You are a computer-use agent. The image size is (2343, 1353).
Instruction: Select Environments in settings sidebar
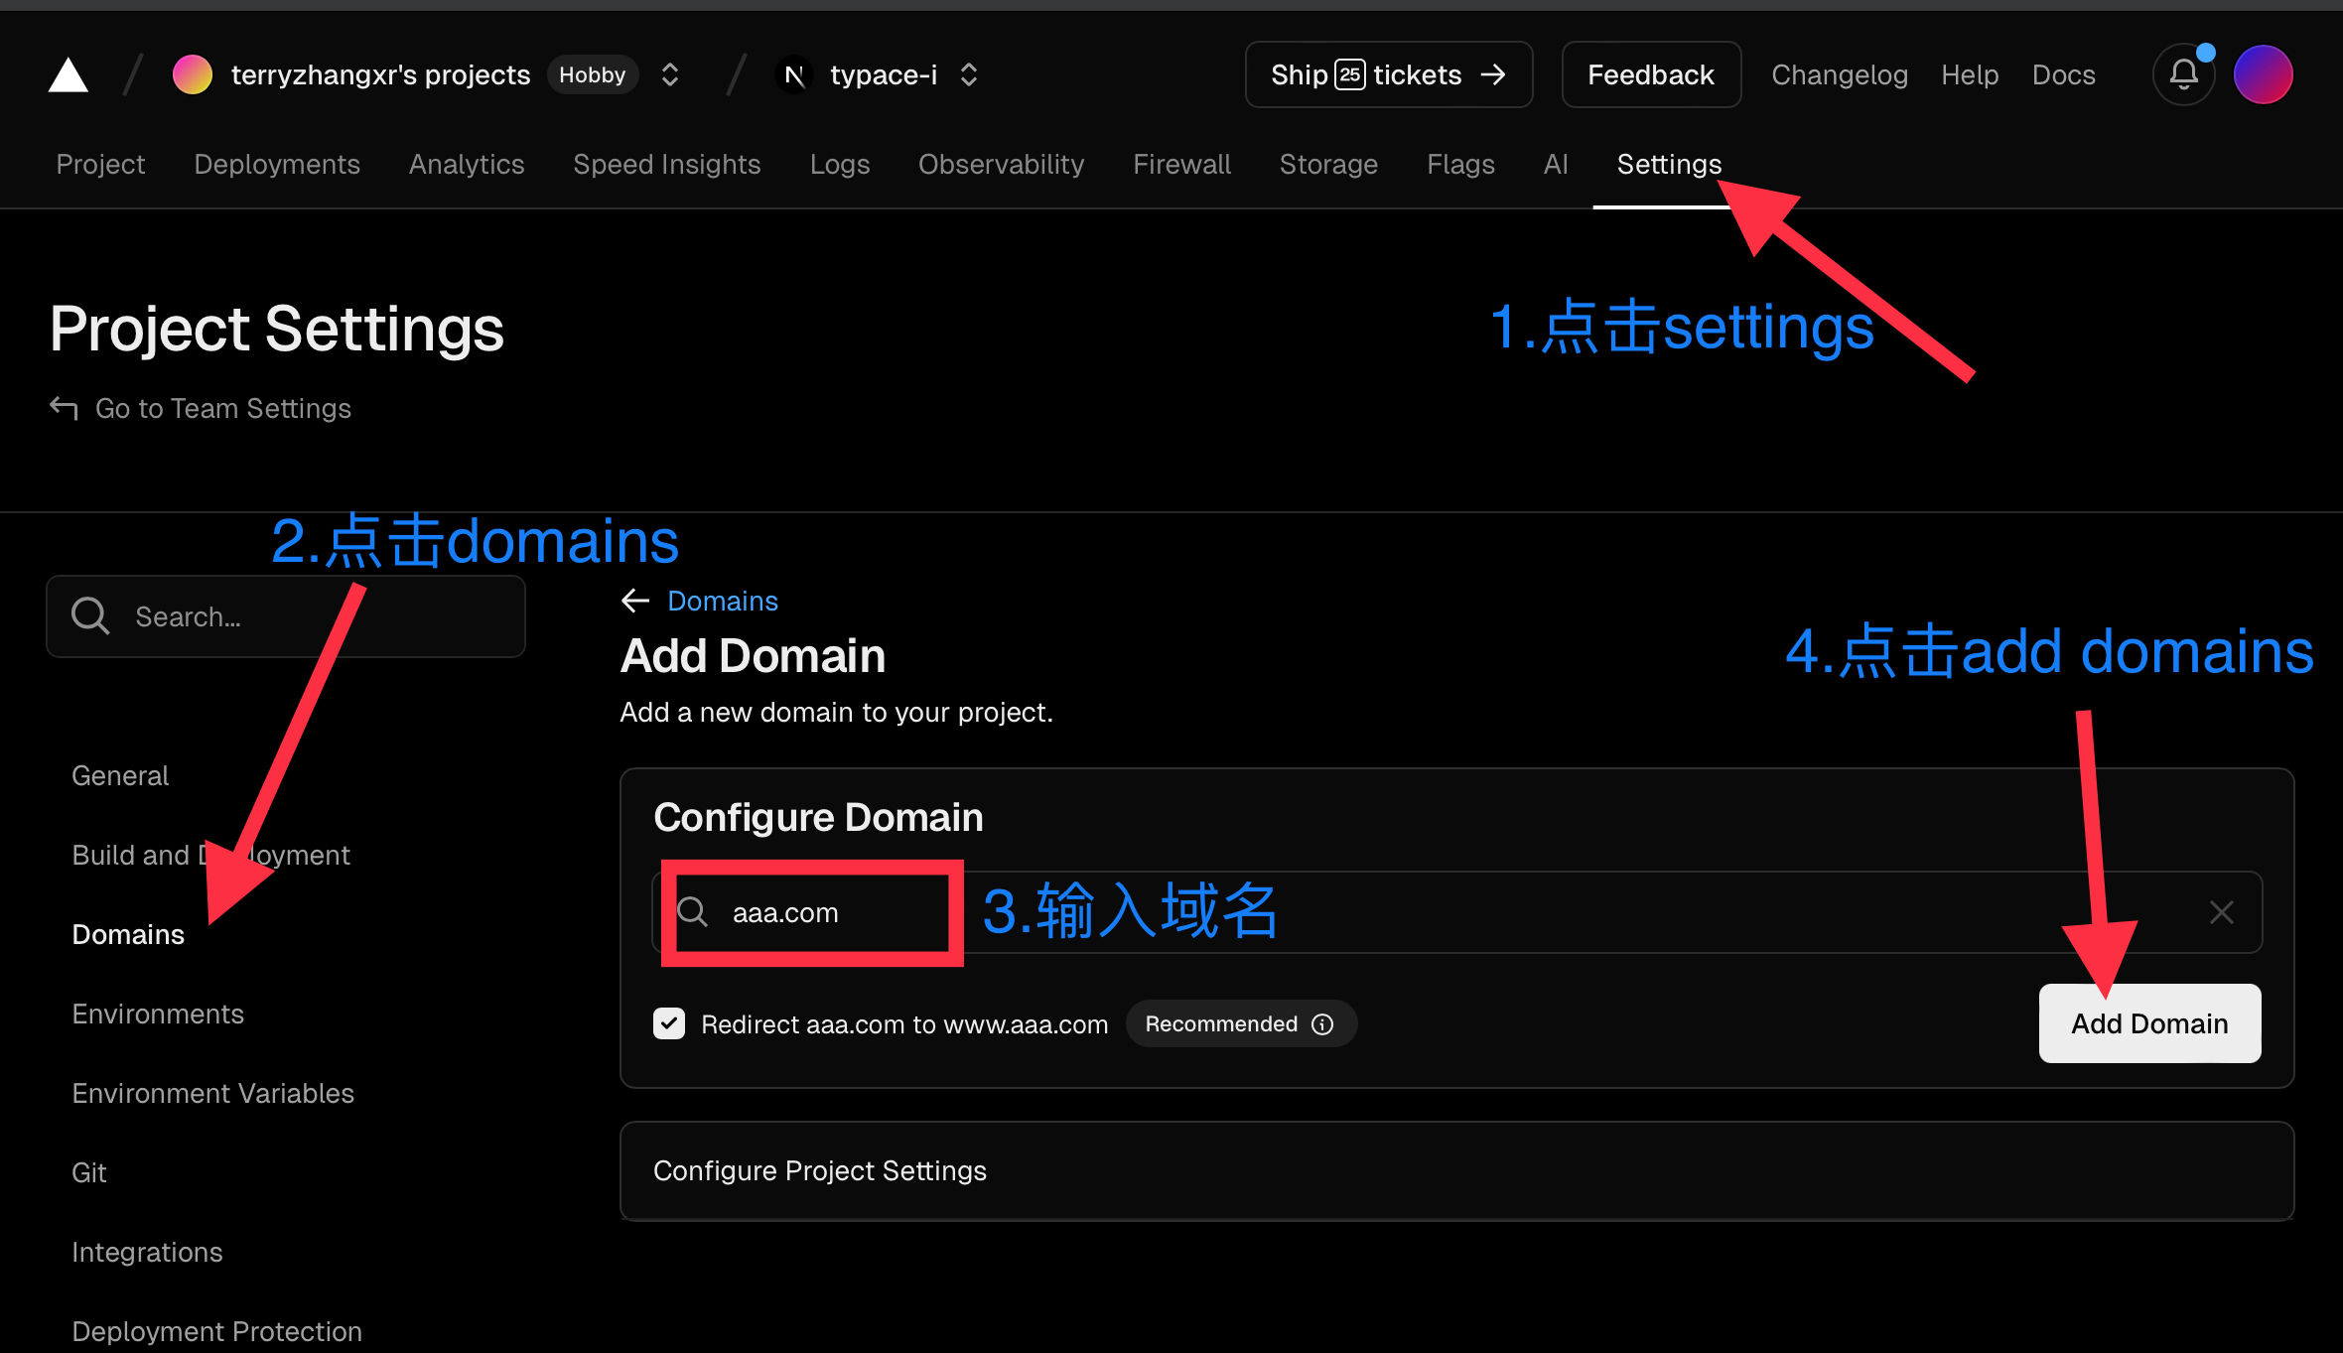(158, 1014)
